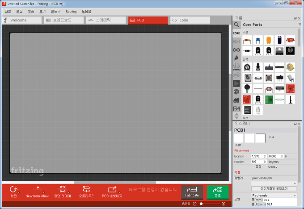This screenshot has width=304, height=209.
Task: Switch to the Breadboard tab
Action: click(x=64, y=20)
